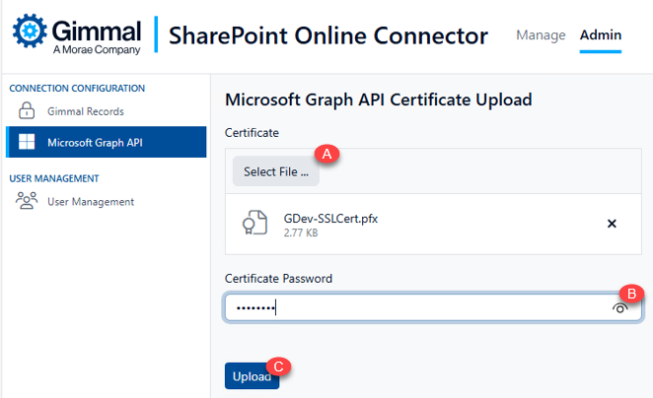653x398 pixels.
Task: Click the red B callout marker
Action: [x=630, y=293]
